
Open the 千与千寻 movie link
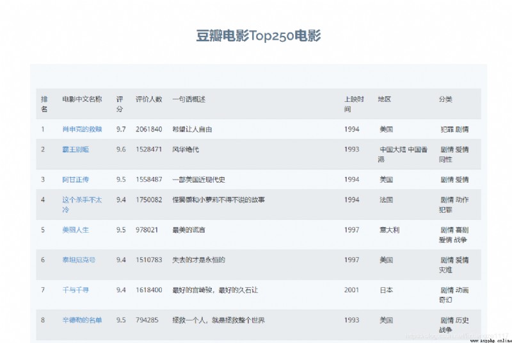pos(76,290)
